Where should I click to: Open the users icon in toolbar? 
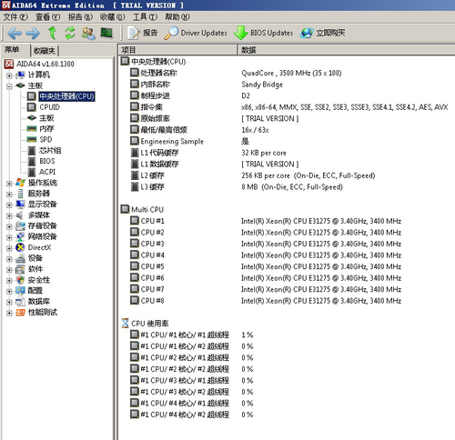pos(88,33)
